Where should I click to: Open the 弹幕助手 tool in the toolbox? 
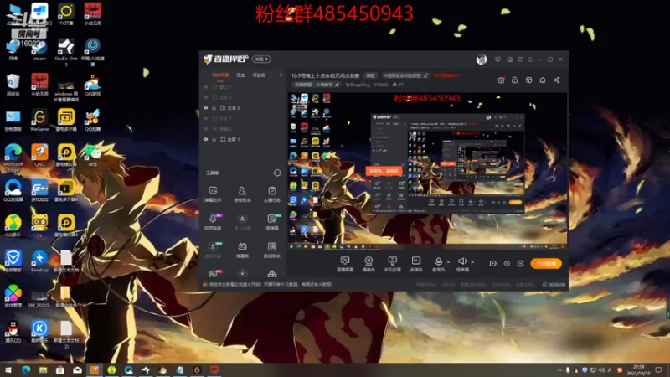[x=213, y=194]
